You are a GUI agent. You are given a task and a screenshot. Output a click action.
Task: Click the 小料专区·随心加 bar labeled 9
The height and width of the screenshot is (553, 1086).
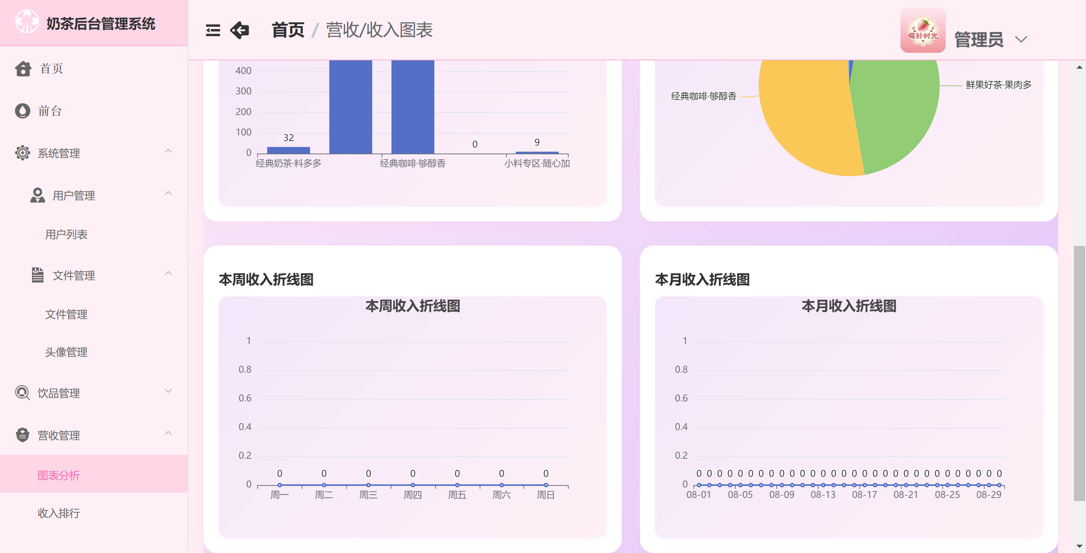537,153
